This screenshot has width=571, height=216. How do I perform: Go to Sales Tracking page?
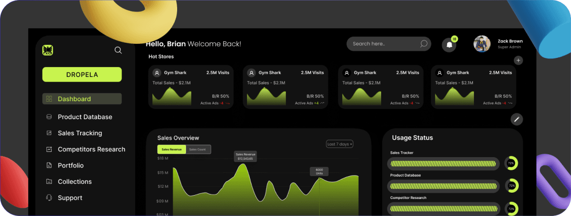coord(80,133)
